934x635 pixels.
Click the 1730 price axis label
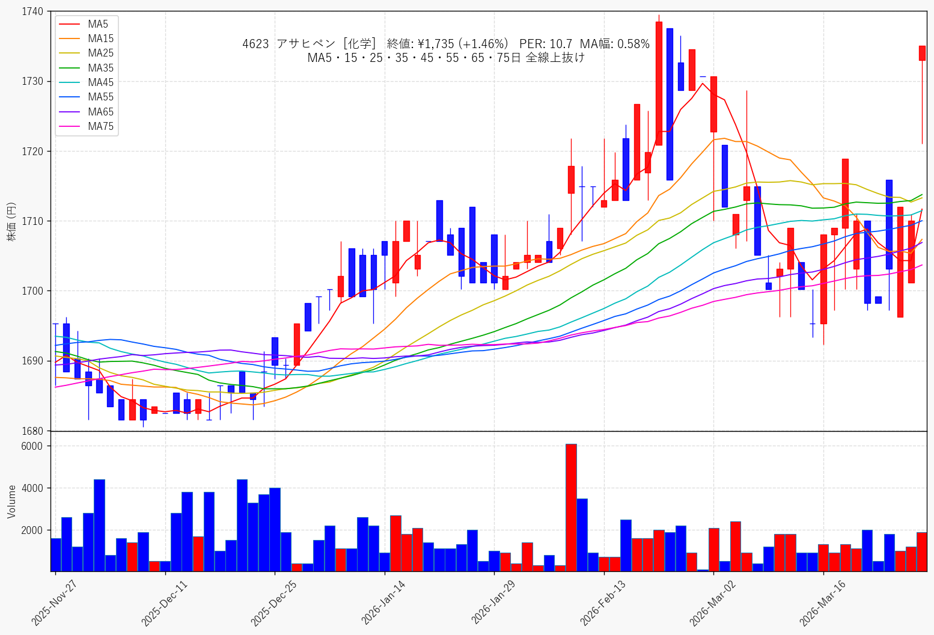pos(33,81)
